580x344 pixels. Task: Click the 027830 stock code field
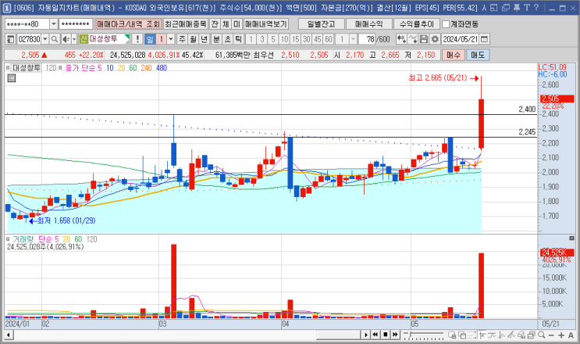click(29, 39)
